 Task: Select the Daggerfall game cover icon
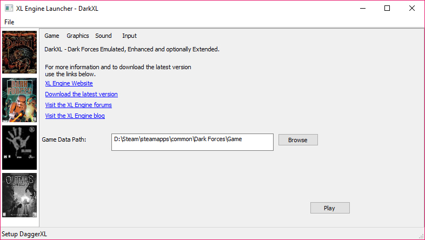(x=19, y=52)
